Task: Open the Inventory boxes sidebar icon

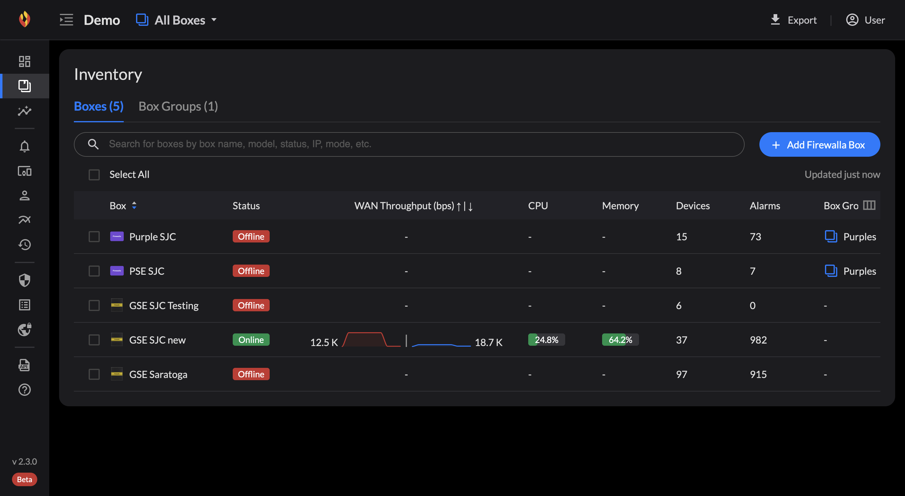Action: (x=25, y=86)
